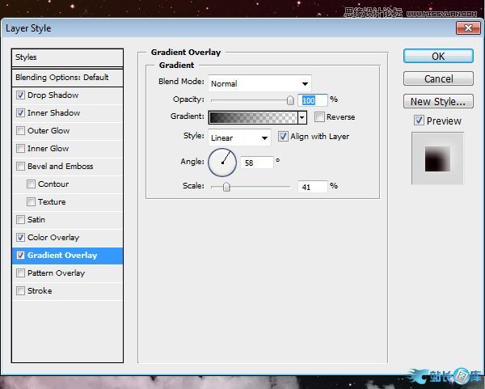The height and width of the screenshot is (389, 485).
Task: Enable the Stroke effect checkbox
Action: 20,291
